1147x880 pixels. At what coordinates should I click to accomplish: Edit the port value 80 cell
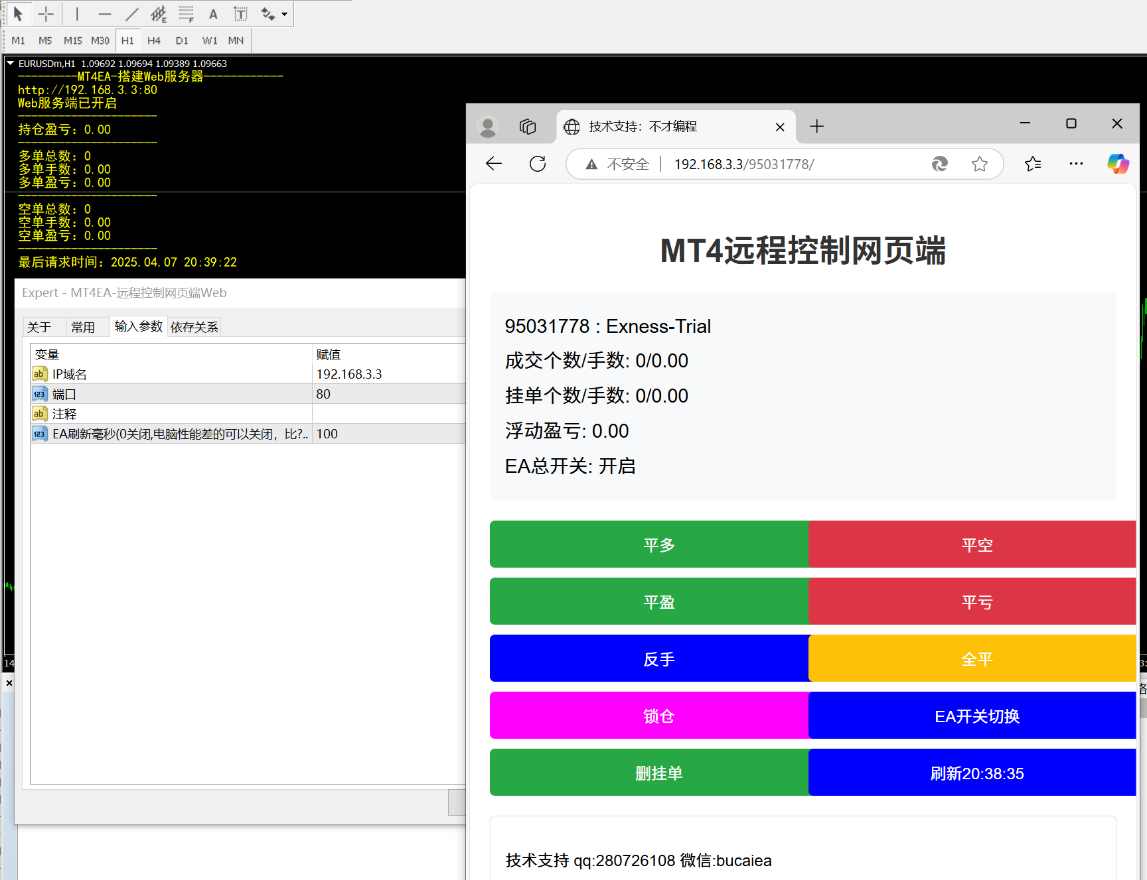tap(389, 394)
